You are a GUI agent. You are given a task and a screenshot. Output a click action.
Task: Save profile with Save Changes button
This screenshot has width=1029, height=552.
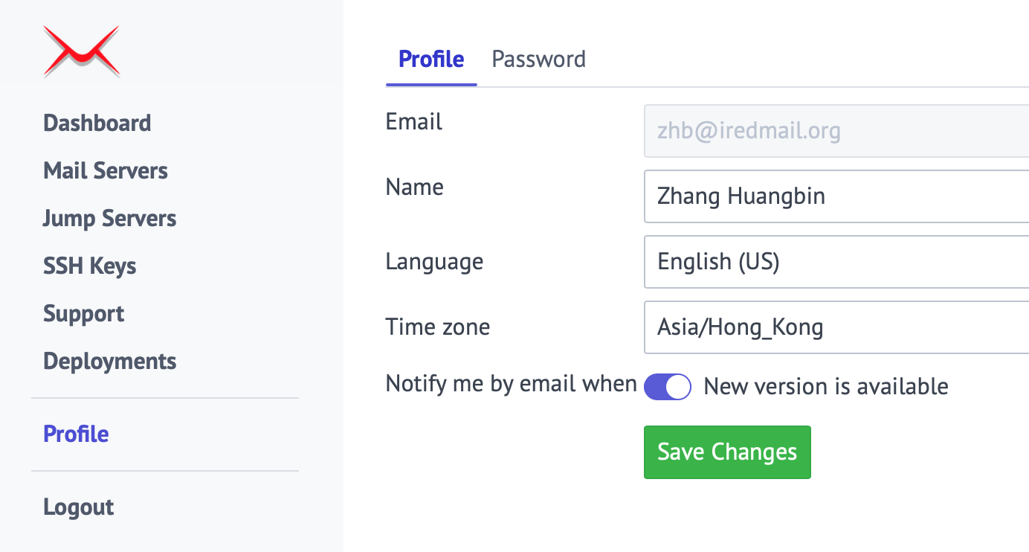[x=727, y=452]
